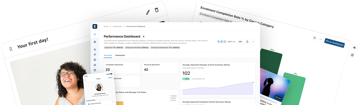
Task: Open the Appraisal Title (Select) filter
Action: tap(113, 47)
